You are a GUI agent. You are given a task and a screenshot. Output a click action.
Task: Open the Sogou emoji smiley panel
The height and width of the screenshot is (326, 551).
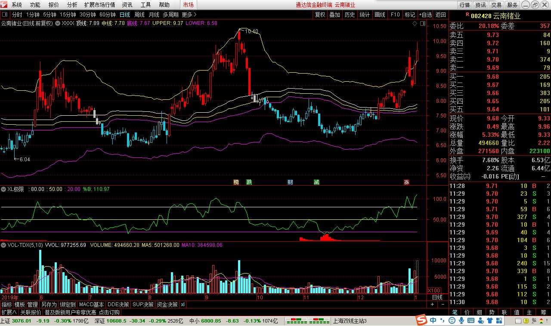(452, 321)
